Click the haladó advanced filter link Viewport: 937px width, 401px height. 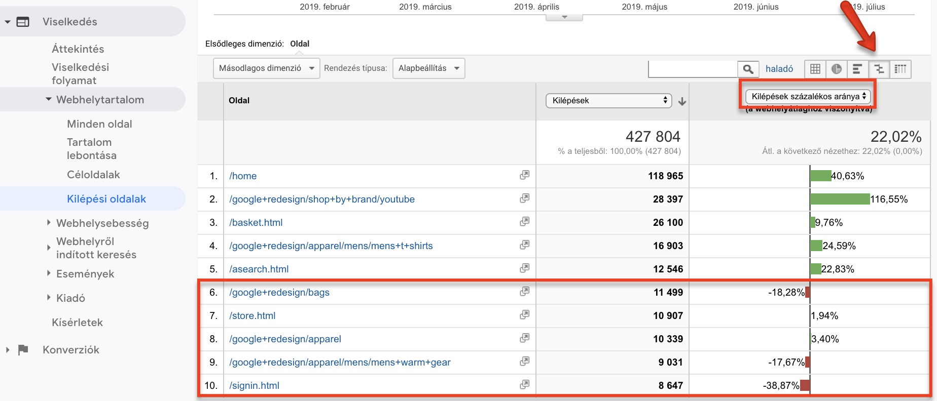pos(779,69)
